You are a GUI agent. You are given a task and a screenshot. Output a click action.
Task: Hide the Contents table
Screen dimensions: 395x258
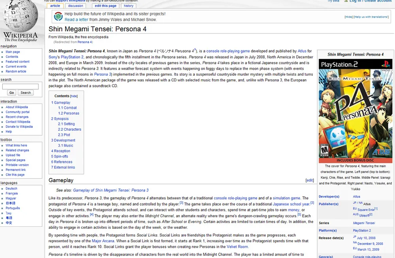[74, 96]
